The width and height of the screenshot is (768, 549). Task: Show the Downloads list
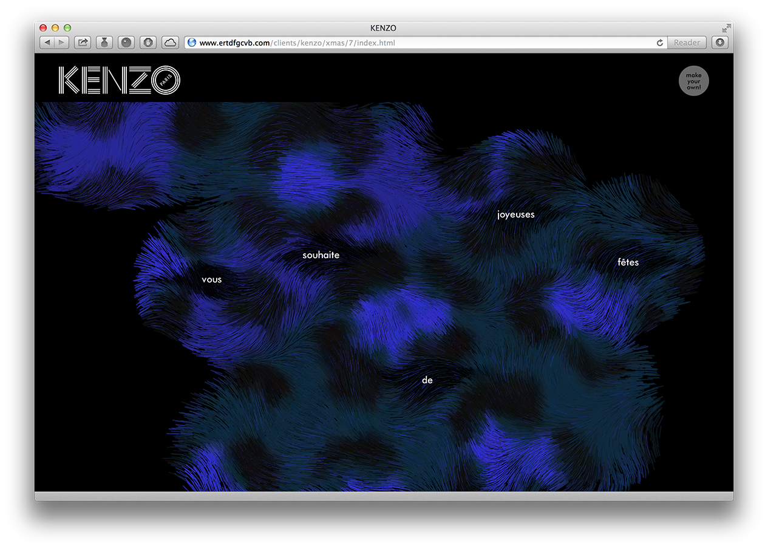pos(719,43)
